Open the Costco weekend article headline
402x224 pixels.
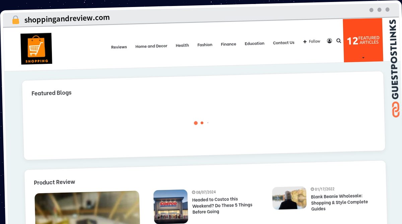tap(222, 205)
